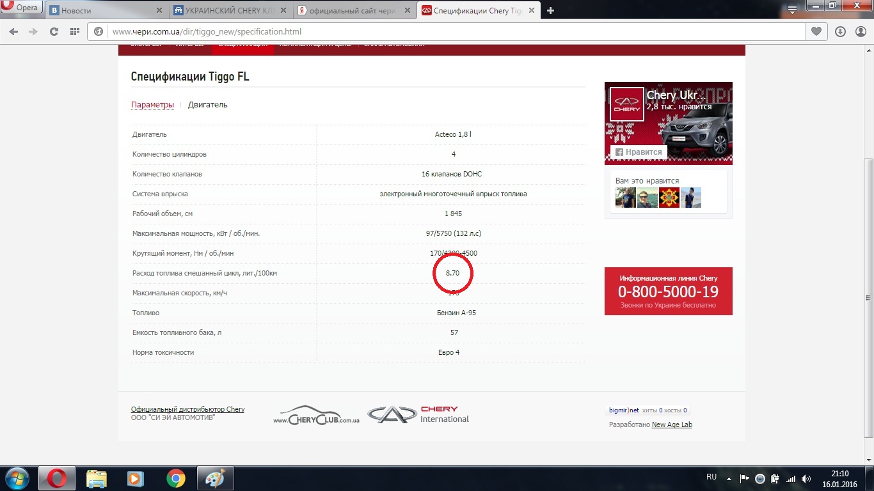874x491 pixels.
Task: Launch Google Chrome from the taskbar
Action: coord(175,478)
